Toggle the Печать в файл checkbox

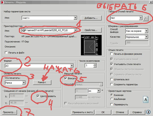[x=6, y=53]
